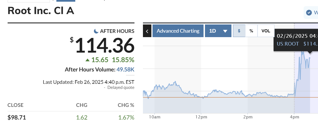Click the After Hours moon icon

coord(96,31)
